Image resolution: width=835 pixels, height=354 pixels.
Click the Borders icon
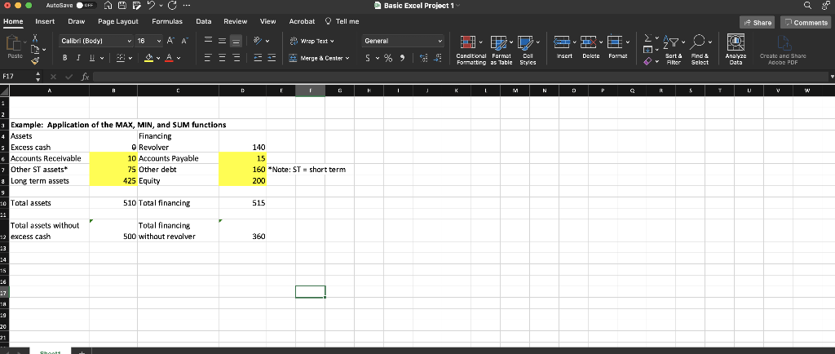(121, 58)
